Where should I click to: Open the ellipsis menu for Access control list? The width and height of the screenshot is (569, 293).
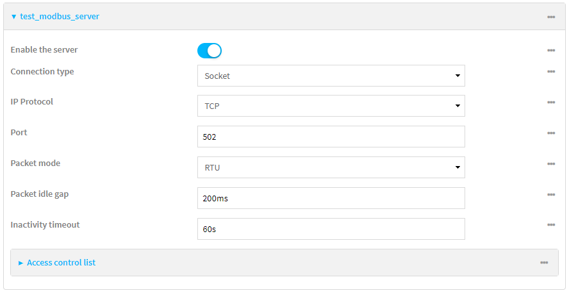[x=543, y=263]
